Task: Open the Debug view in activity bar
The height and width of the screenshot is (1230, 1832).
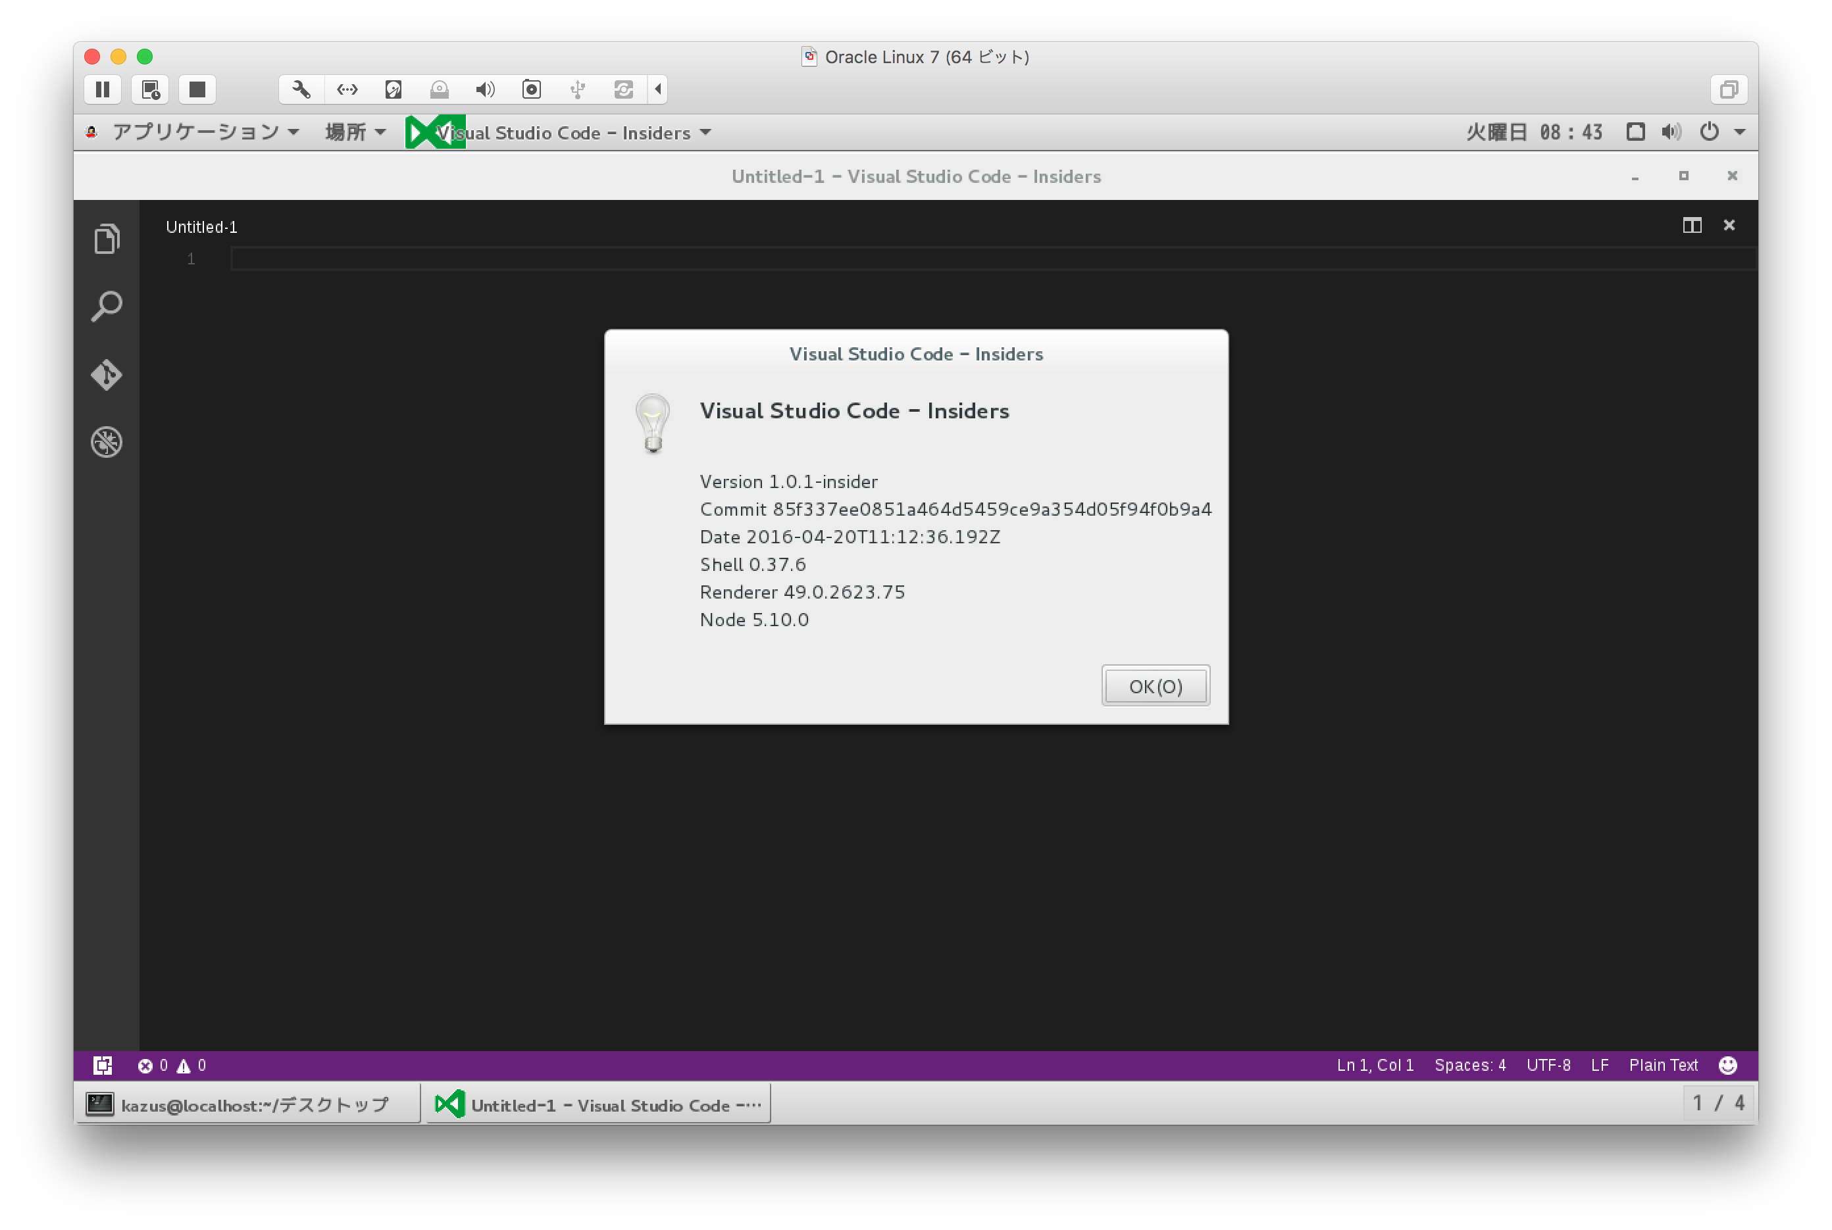Action: (x=107, y=443)
